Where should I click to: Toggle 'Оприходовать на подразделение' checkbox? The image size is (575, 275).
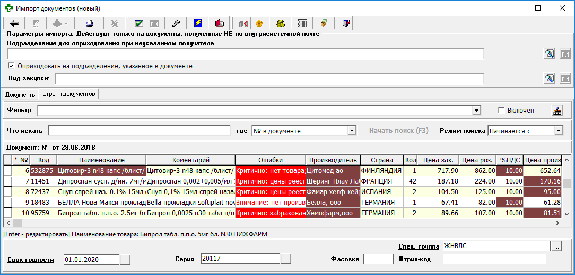point(11,66)
